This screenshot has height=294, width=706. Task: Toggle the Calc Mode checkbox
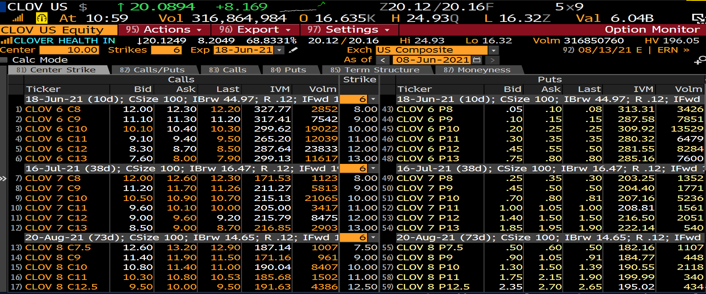pyautogui.click(x=4, y=60)
